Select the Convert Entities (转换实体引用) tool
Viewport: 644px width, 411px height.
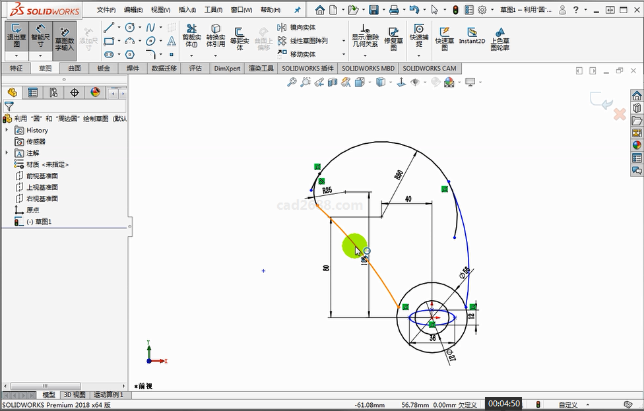pos(215,36)
